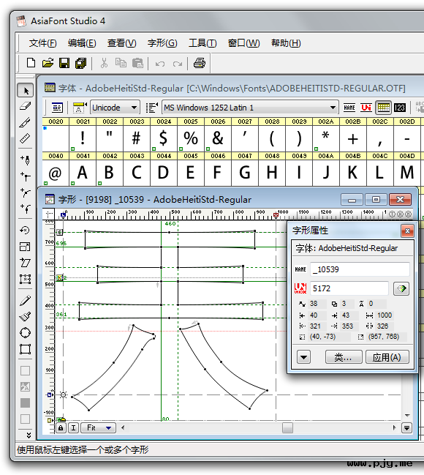Select the Ruler measurement tool
Image resolution: width=424 pixels, height=475 pixels.
[26, 138]
